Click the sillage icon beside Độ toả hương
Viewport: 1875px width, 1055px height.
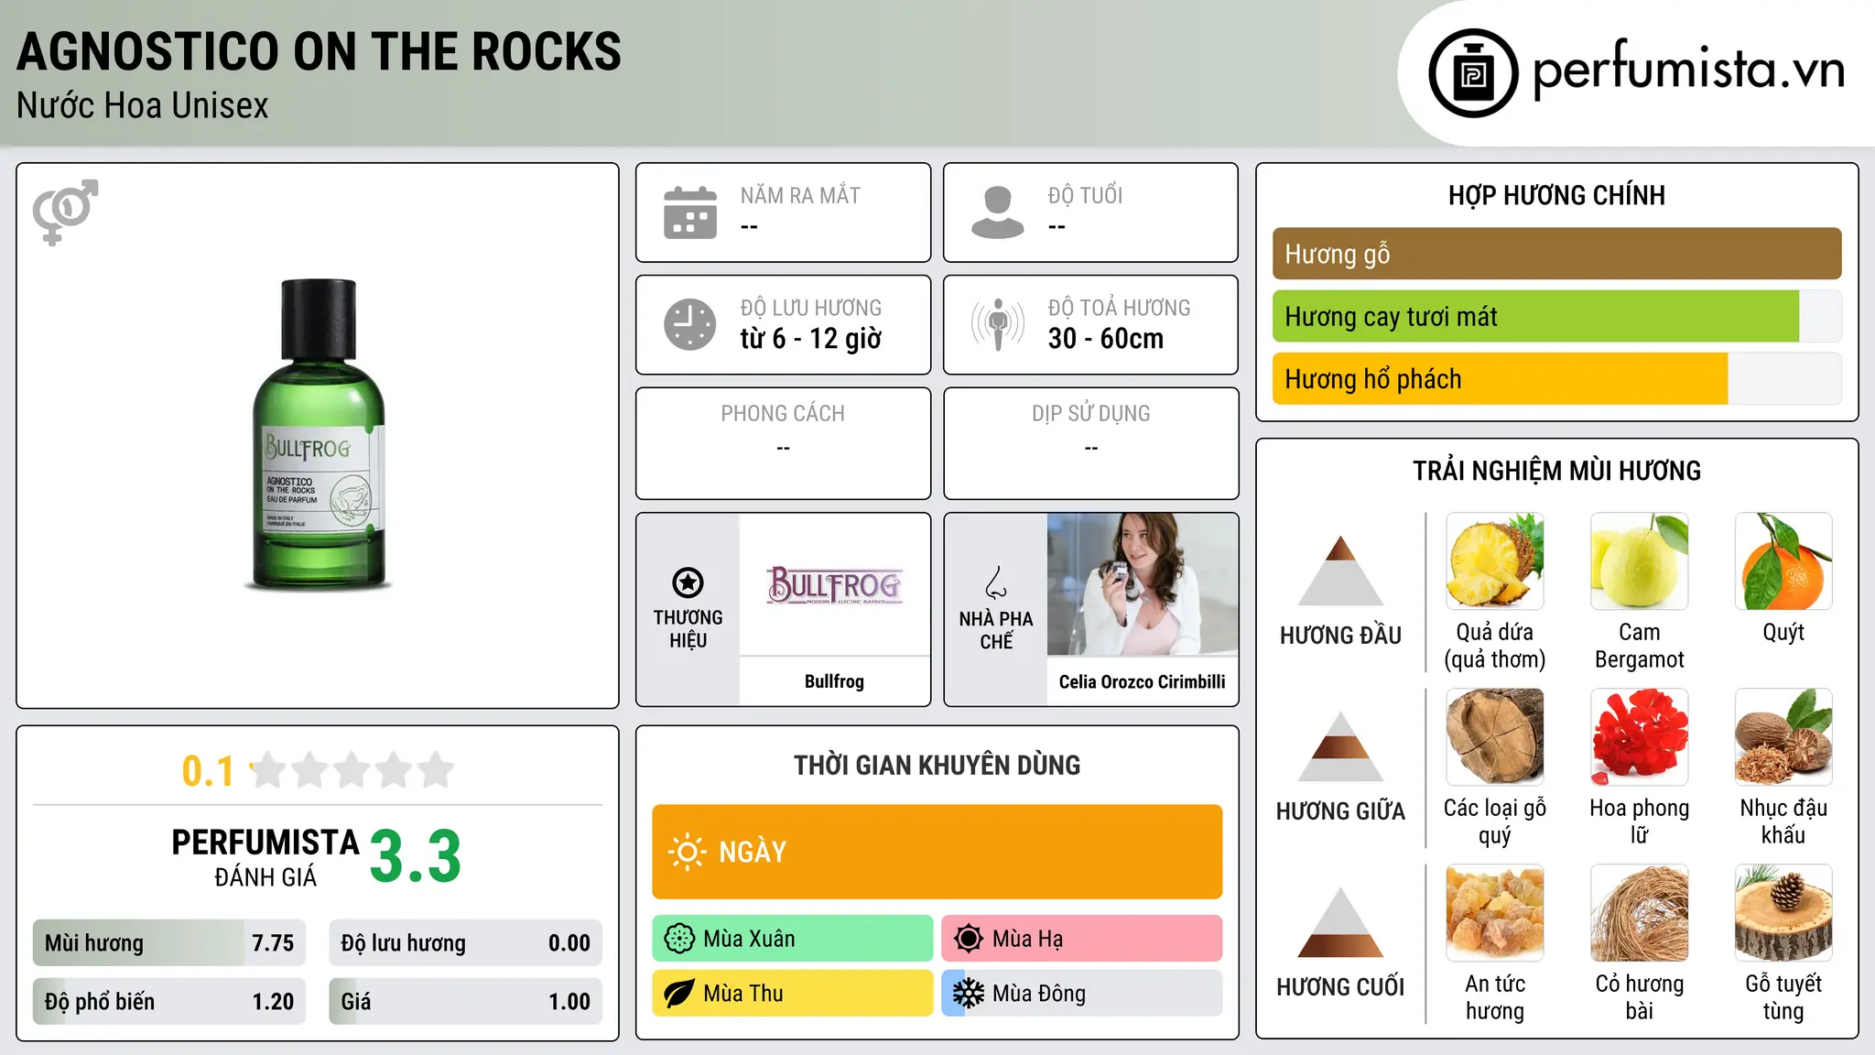[998, 324]
